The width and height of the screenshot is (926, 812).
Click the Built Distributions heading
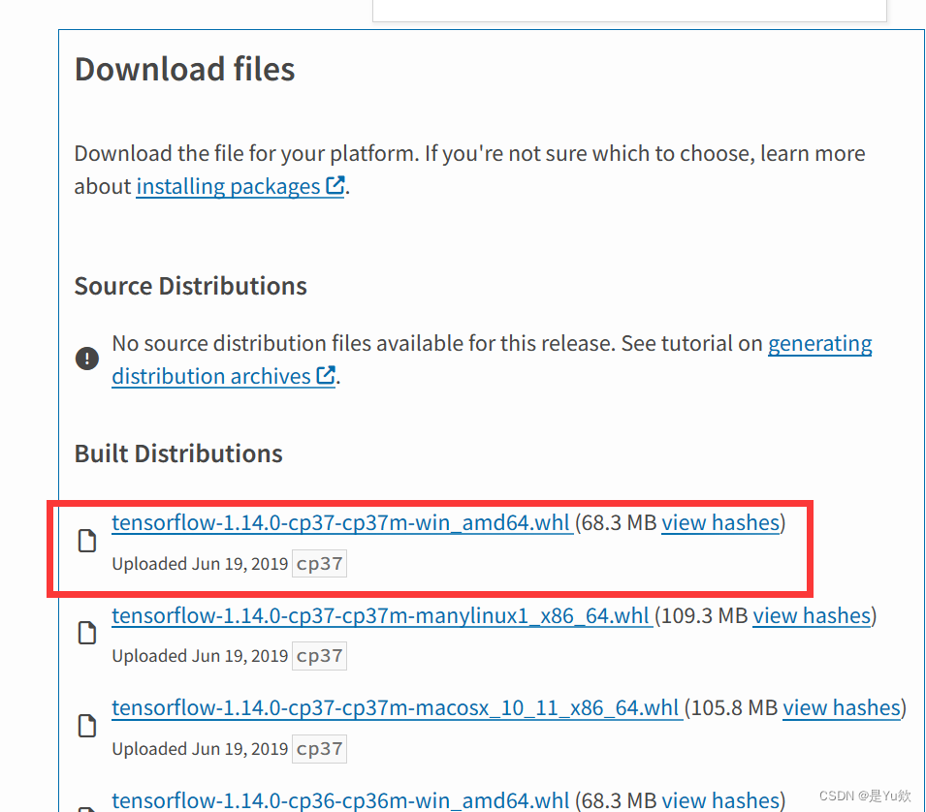pyautogui.click(x=177, y=453)
